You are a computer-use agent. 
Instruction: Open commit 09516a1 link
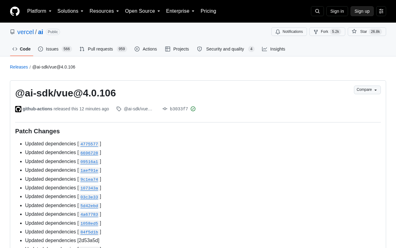pos(89,162)
